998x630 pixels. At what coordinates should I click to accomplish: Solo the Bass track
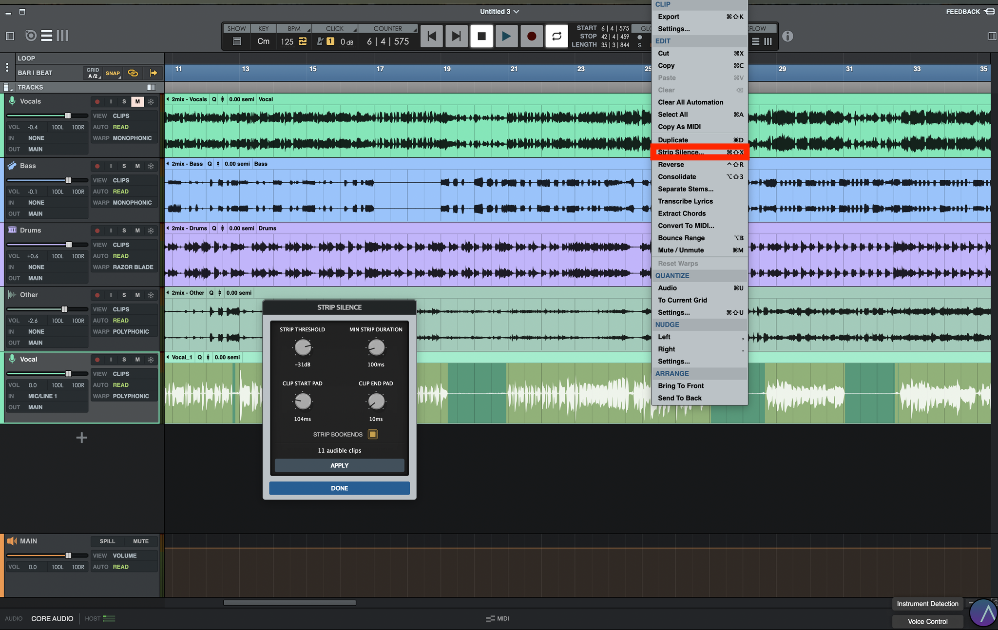click(x=124, y=166)
